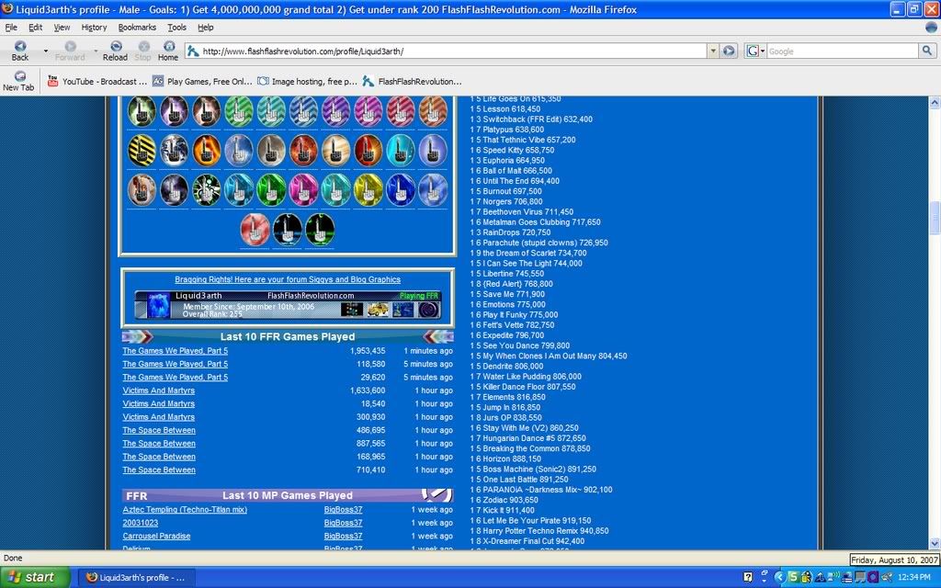The width and height of the screenshot is (941, 588).
Task: Click the Bragging Rights forum siggys link
Action: [x=288, y=279]
